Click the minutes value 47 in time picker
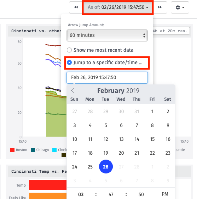Screen dimensions: 197x199 point(111,194)
